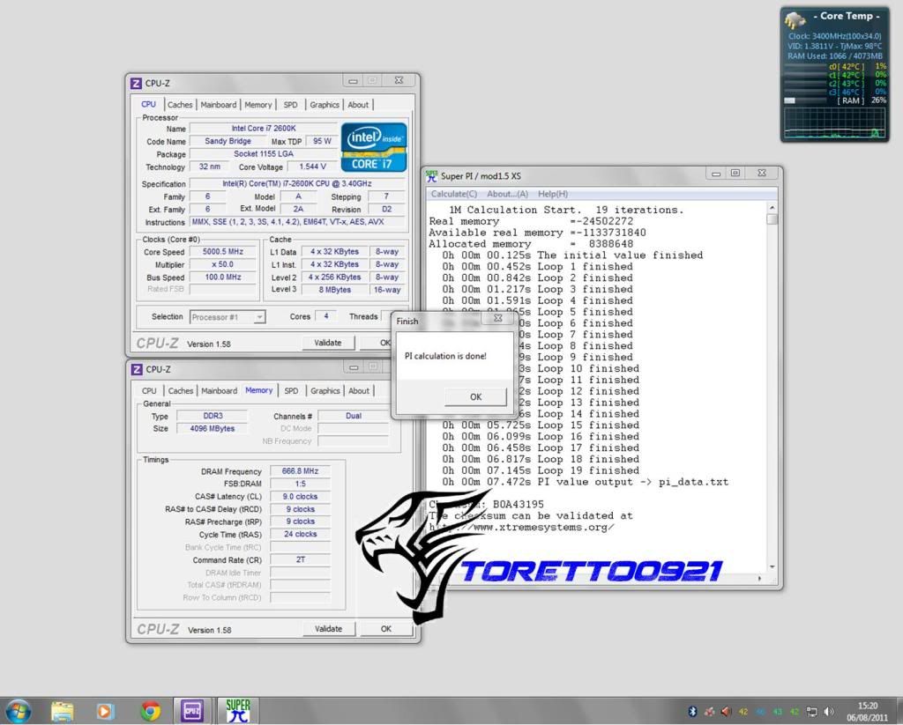Select the CPU-Z taskbar button
Screen dimensions: 903x725
193,711
